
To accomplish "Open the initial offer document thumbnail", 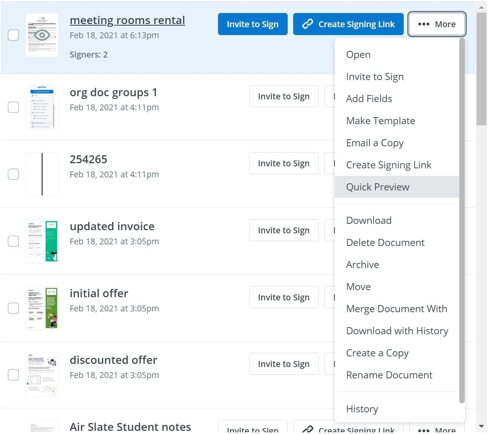I will pos(42,308).
